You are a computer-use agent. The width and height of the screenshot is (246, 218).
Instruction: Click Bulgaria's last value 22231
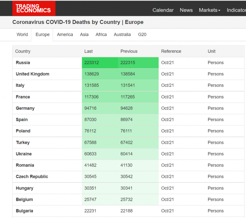pos(90,211)
